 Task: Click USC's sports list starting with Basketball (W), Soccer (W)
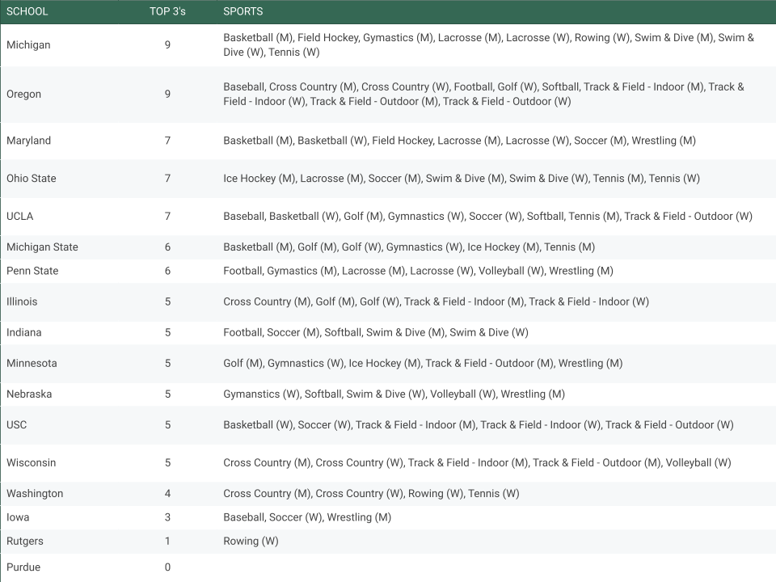pos(478,424)
